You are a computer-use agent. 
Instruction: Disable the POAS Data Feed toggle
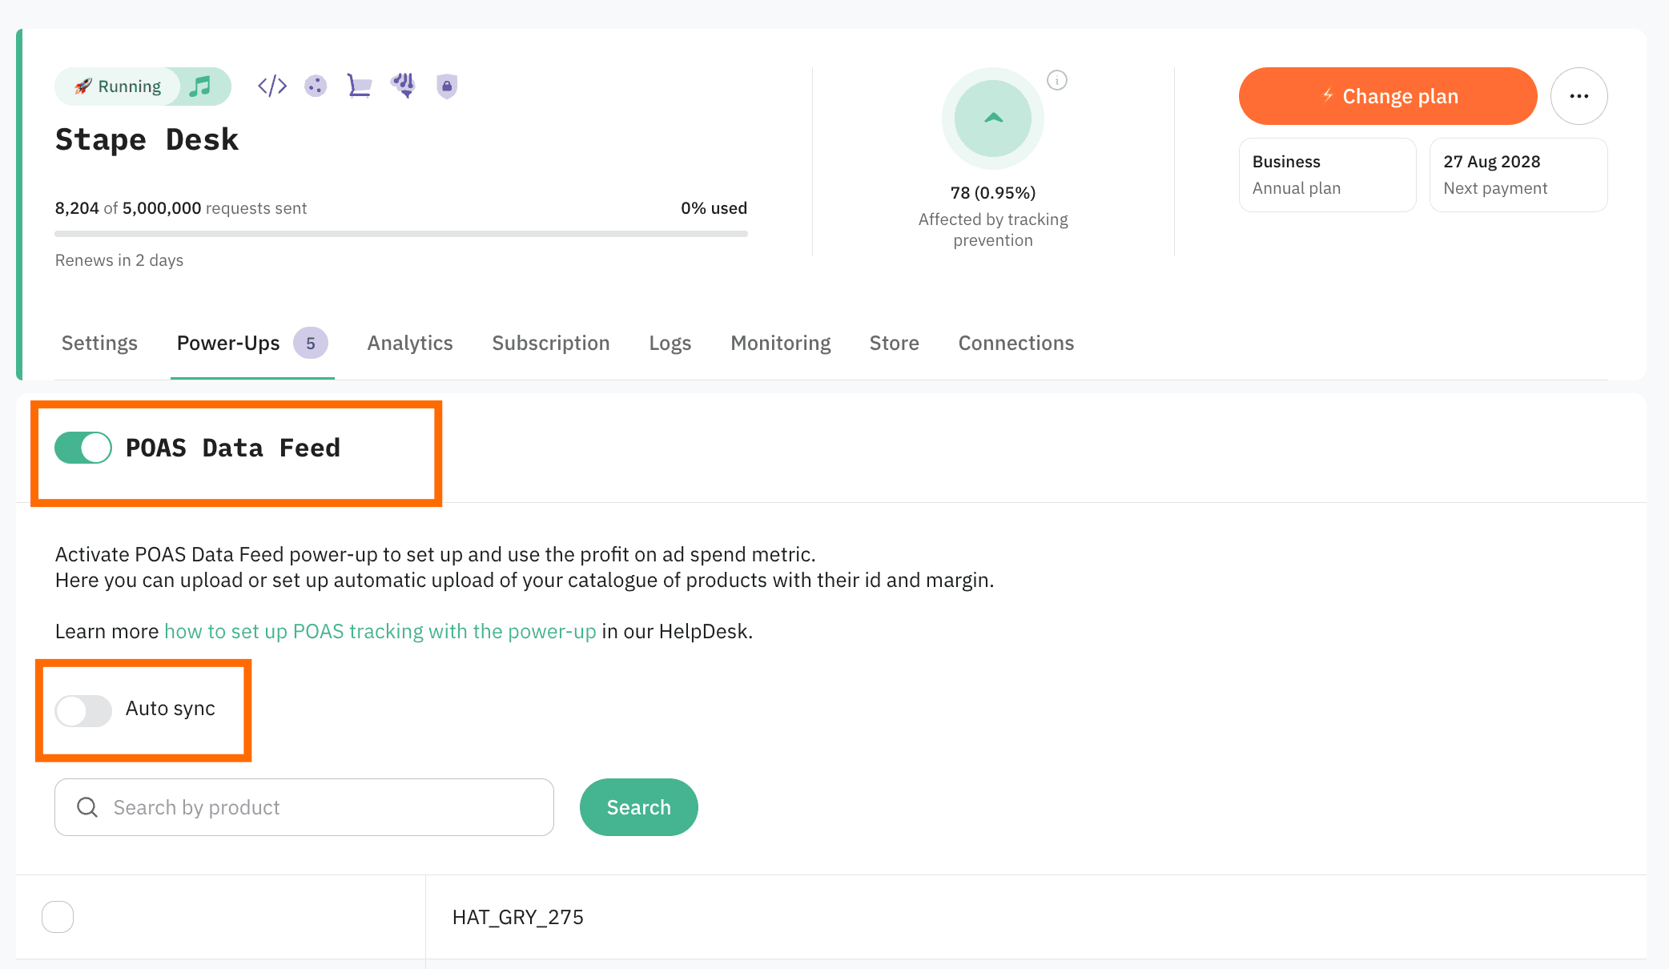point(83,448)
